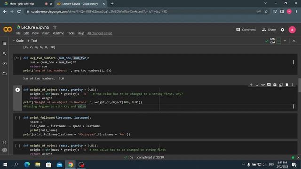Open the taskbar clock and date
This screenshot has height=169, width=301.
click(x=282, y=165)
